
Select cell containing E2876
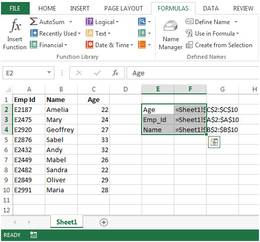29,140
